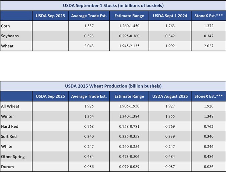Click Soybeans 2024 stocks value 0.342
This screenshot has height=172, width=226.
(170, 36)
